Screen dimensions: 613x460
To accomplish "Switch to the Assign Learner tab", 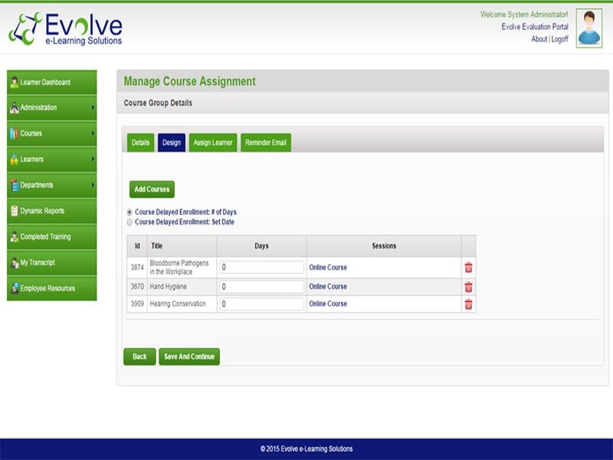I will 212,143.
